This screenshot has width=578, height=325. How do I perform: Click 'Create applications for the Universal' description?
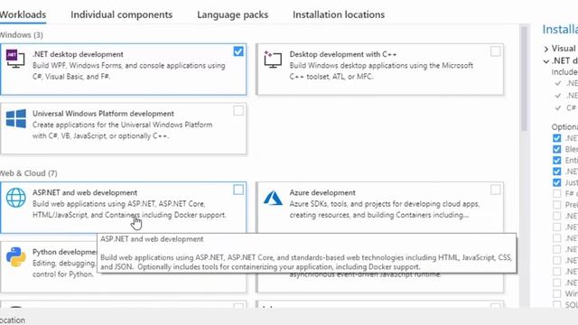point(123,130)
